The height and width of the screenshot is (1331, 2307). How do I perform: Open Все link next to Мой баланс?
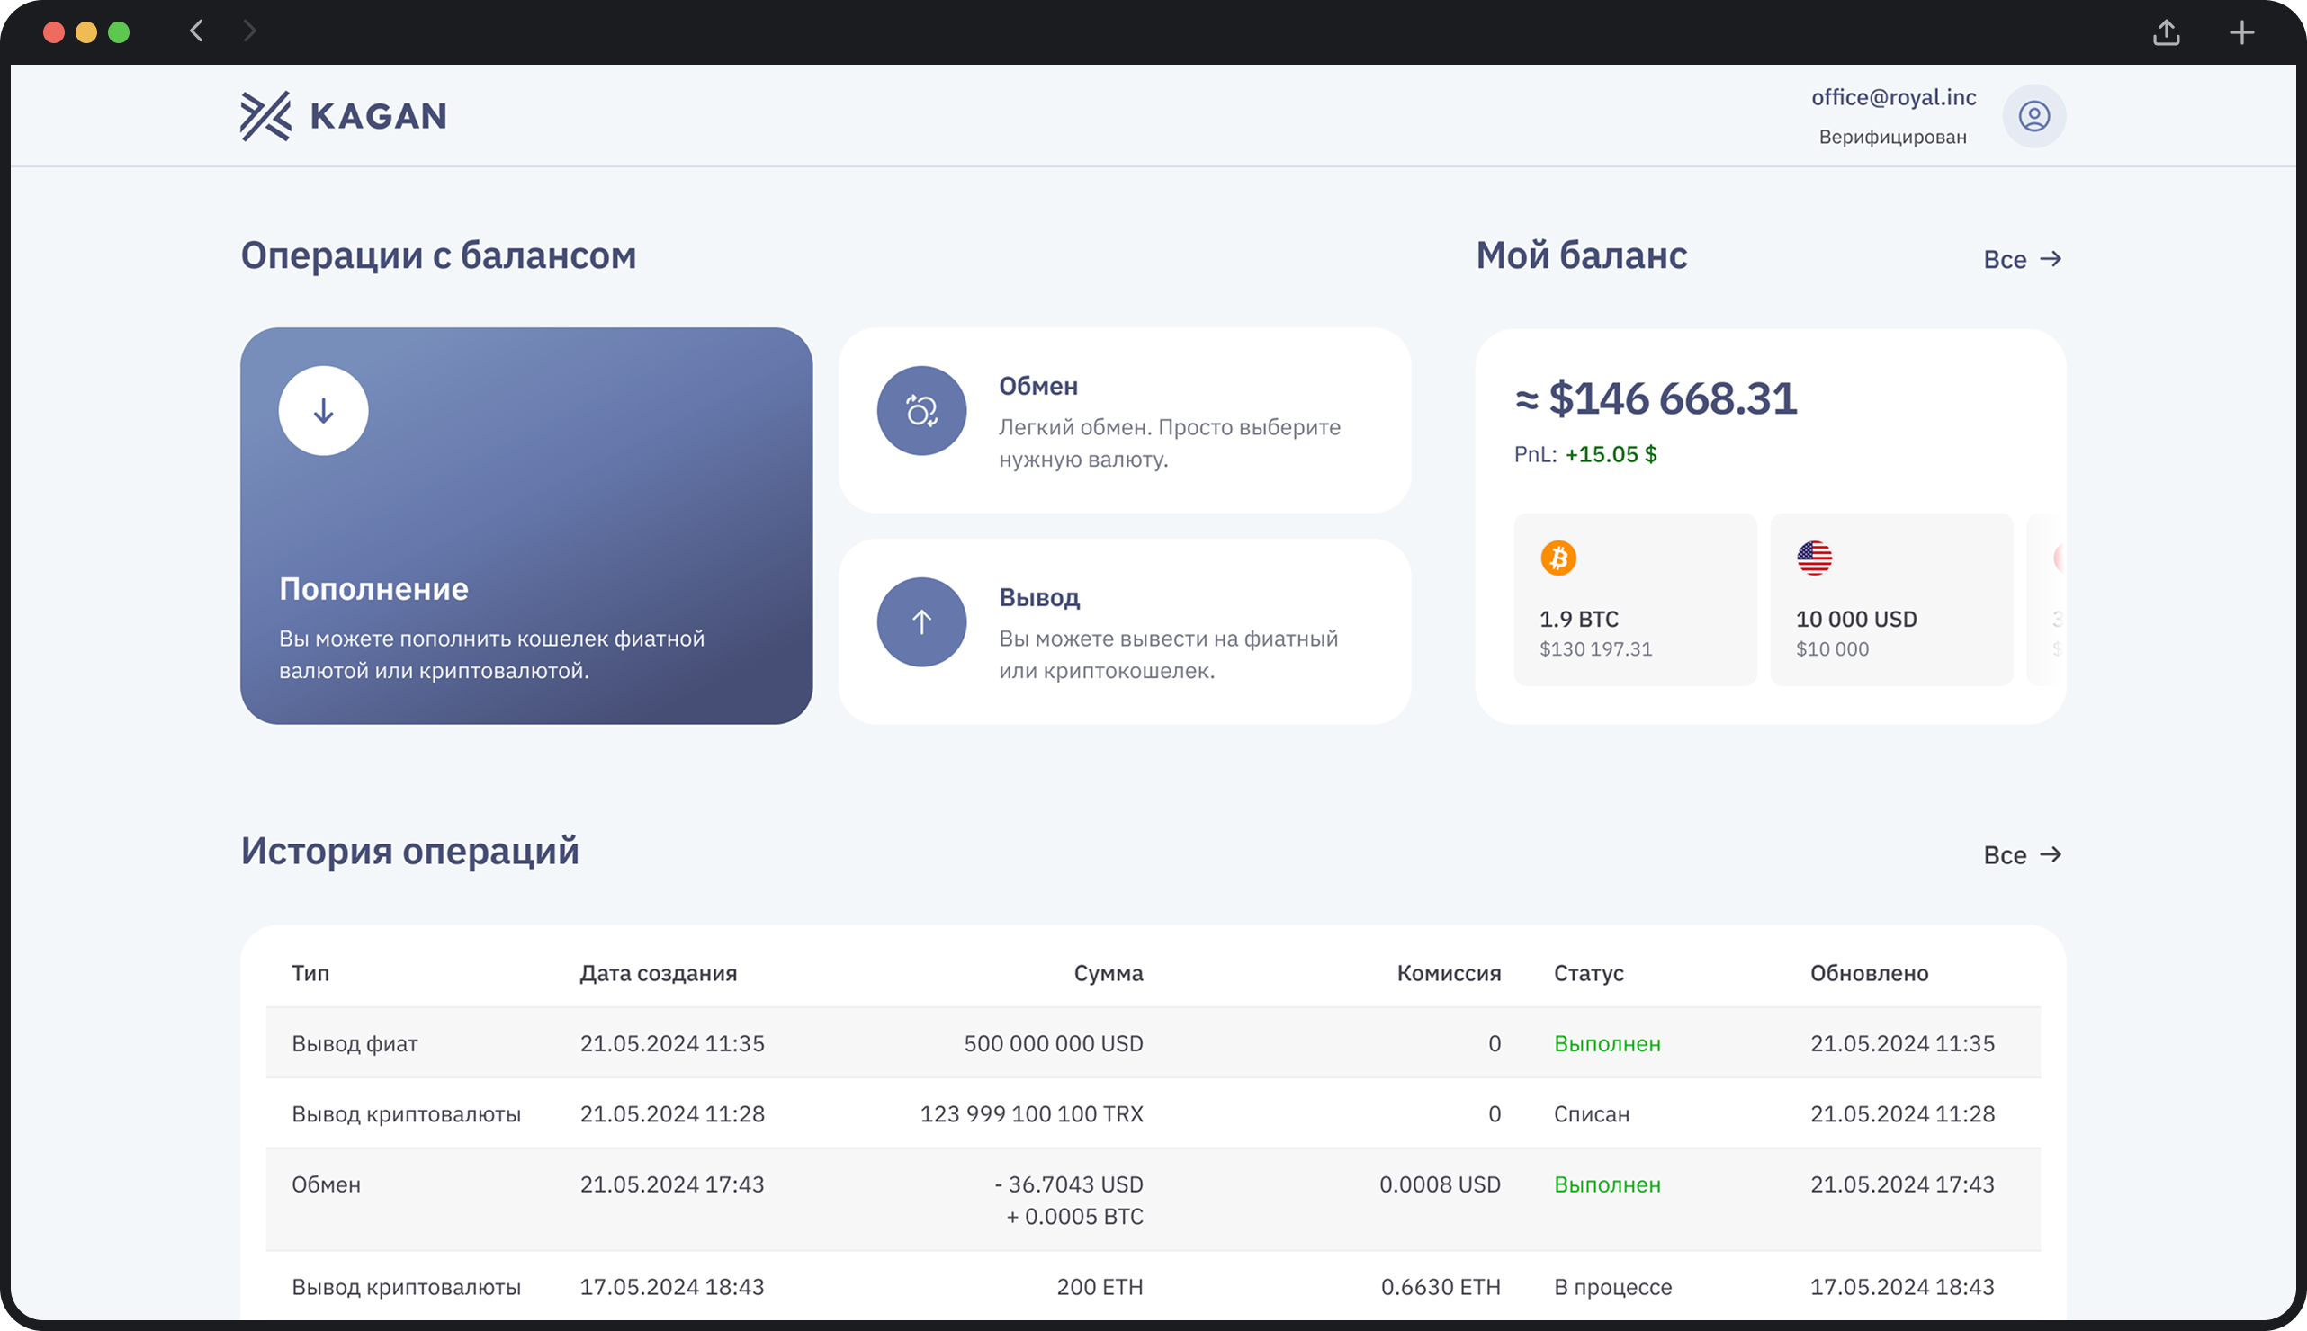(x=2023, y=260)
